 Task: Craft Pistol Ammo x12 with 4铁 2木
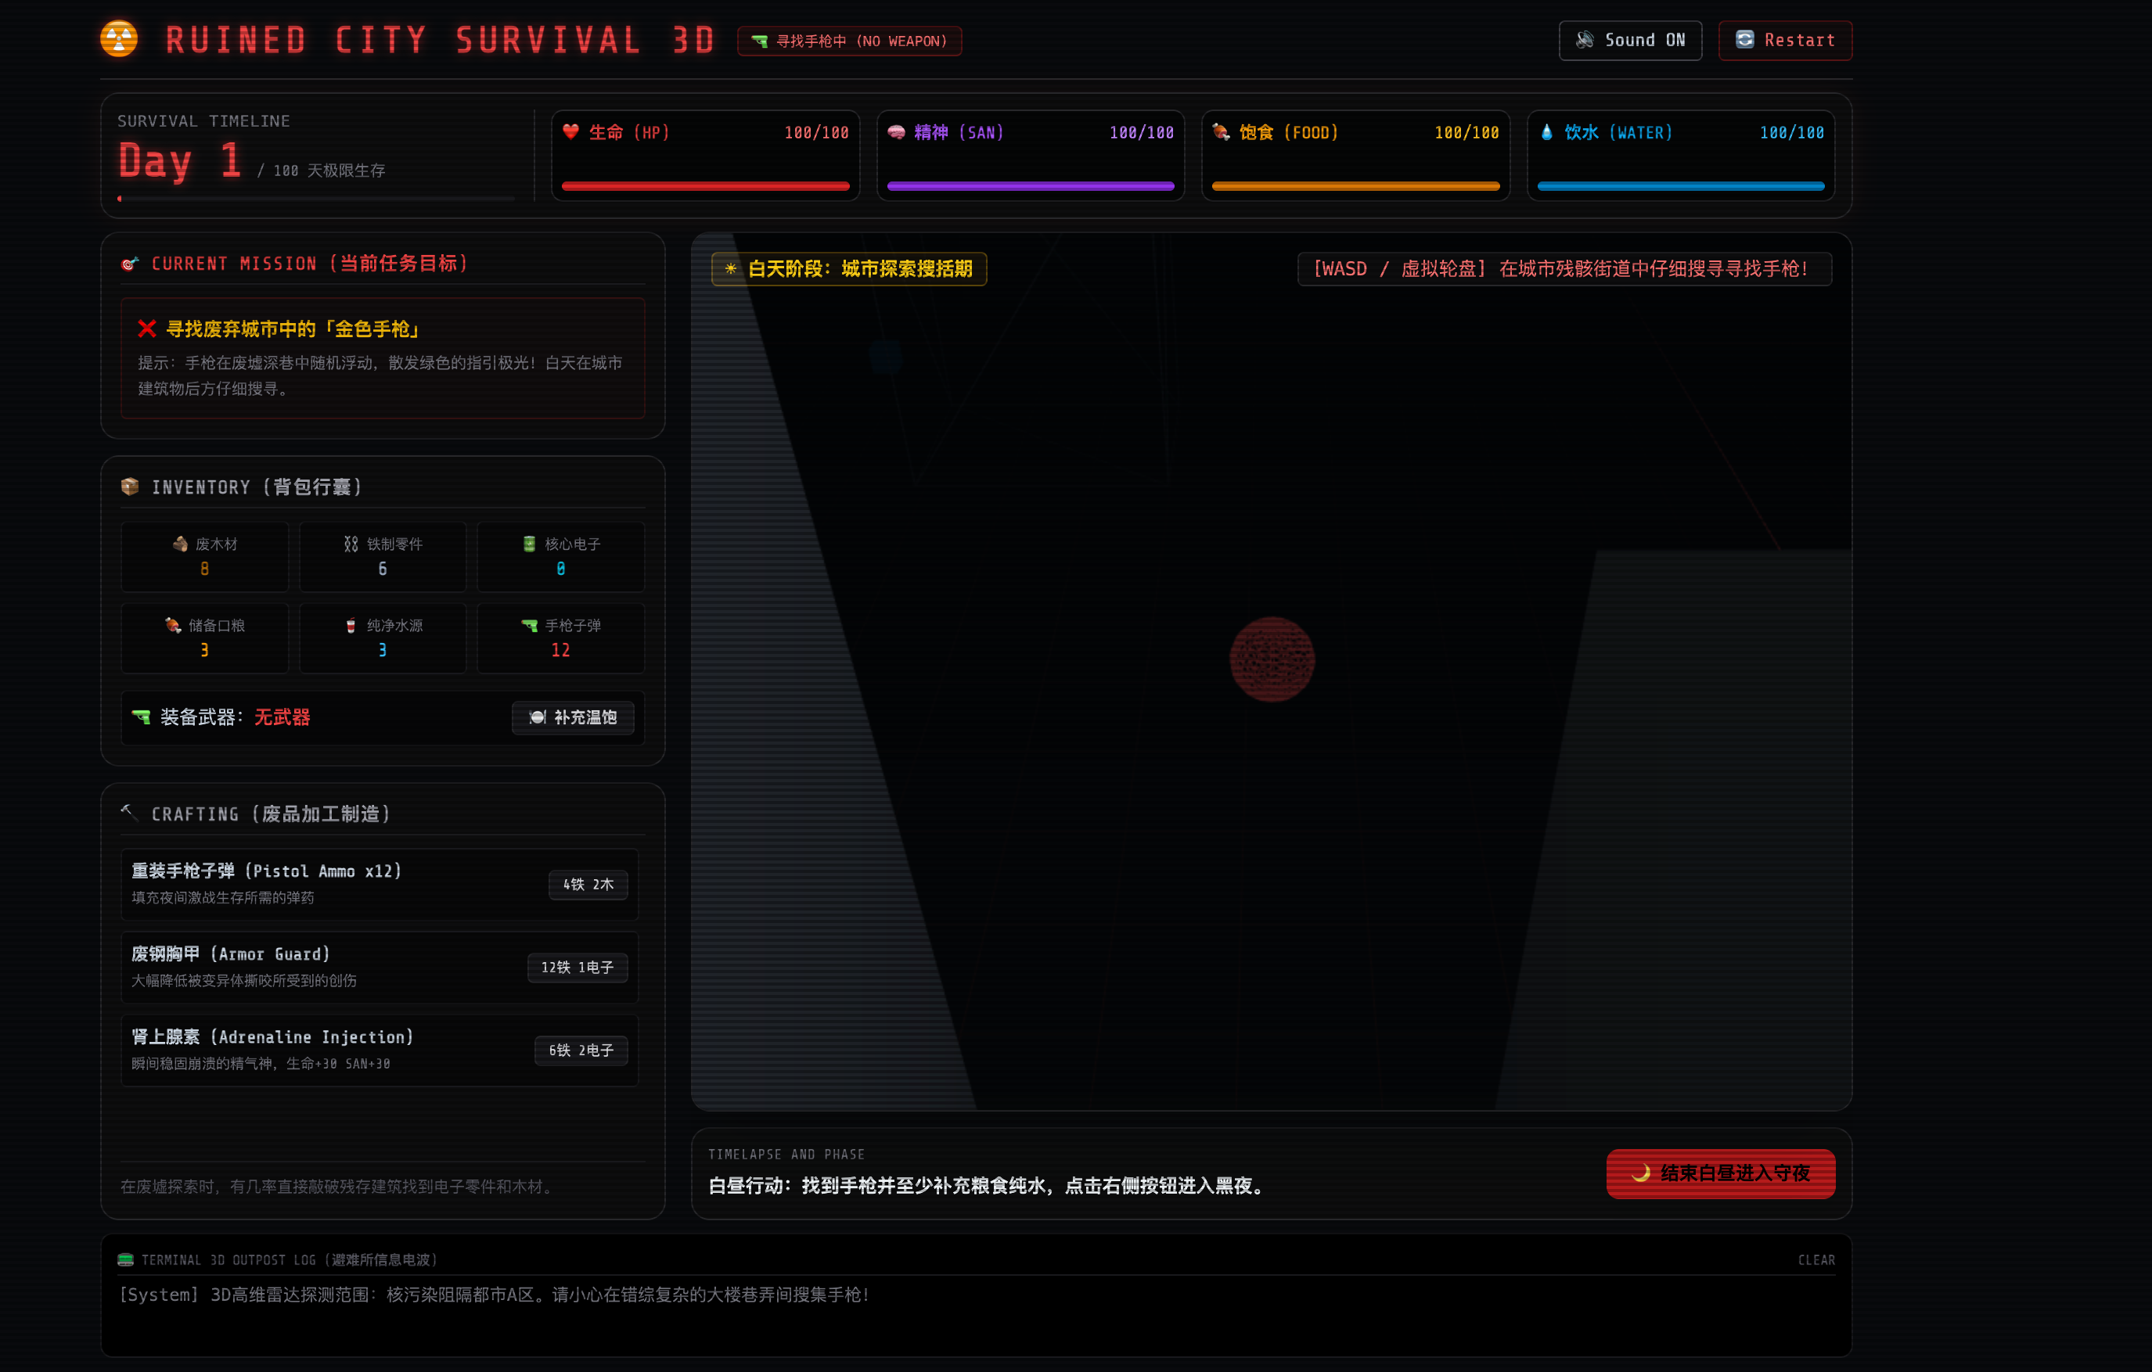click(x=588, y=885)
